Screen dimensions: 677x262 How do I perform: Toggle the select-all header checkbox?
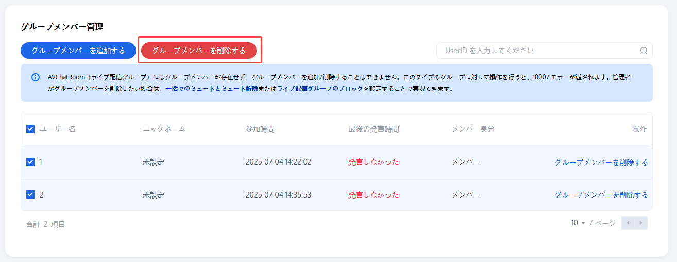(x=30, y=129)
